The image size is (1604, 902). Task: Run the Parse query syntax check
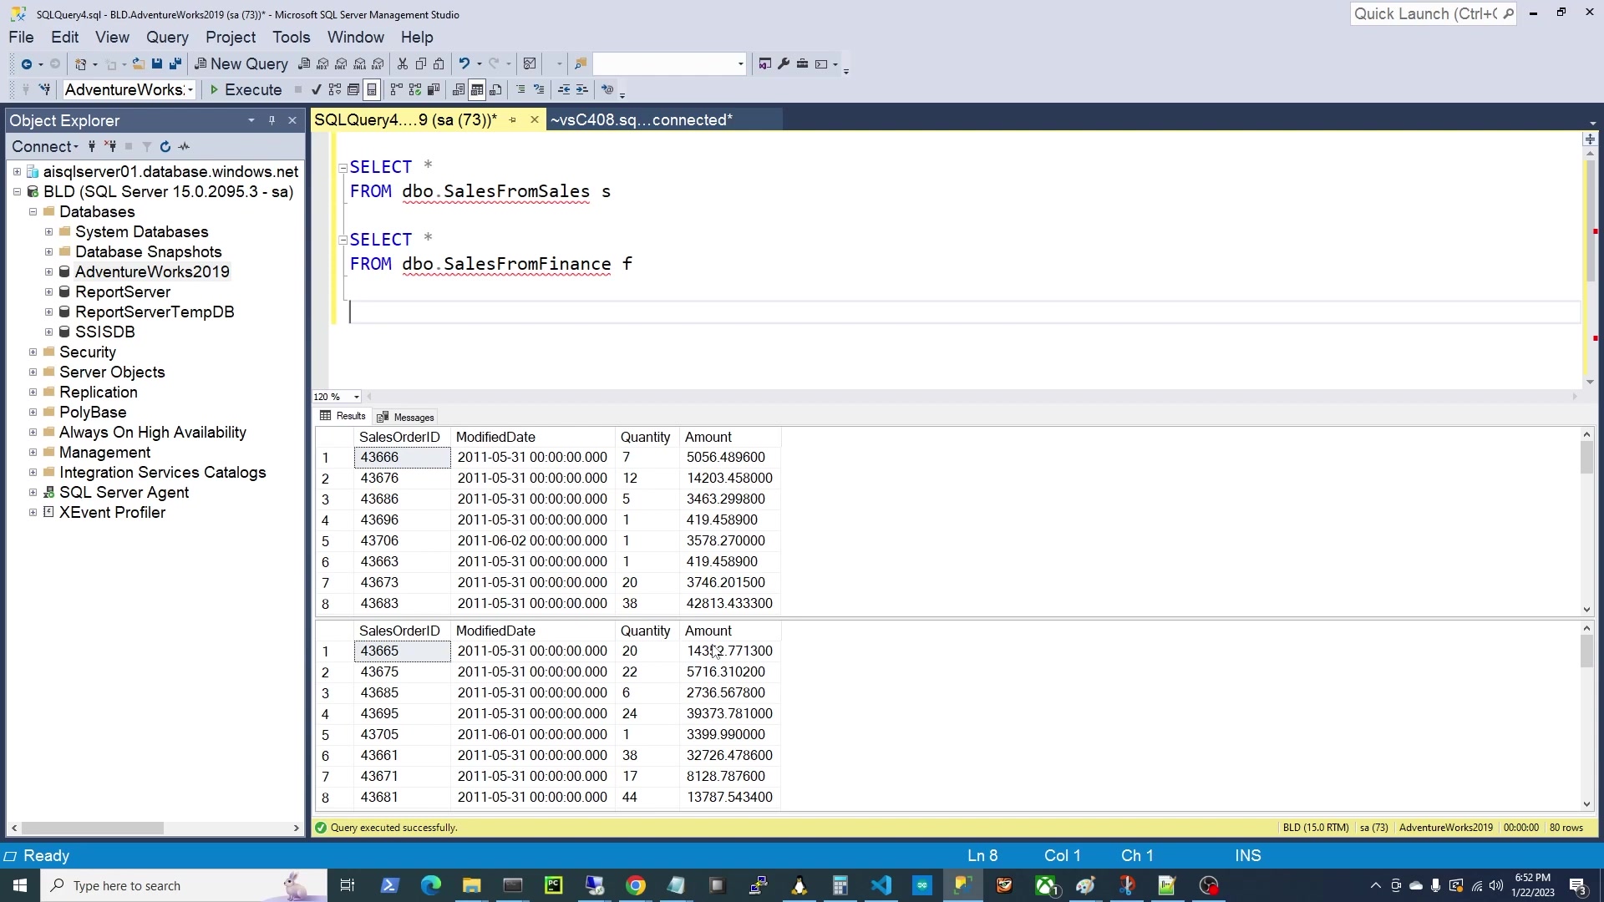pyautogui.click(x=316, y=89)
